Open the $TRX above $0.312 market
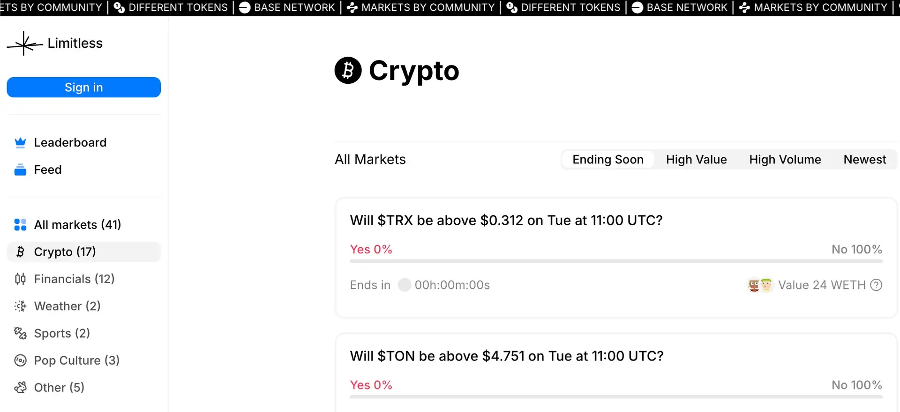900x412 pixels. 506,221
